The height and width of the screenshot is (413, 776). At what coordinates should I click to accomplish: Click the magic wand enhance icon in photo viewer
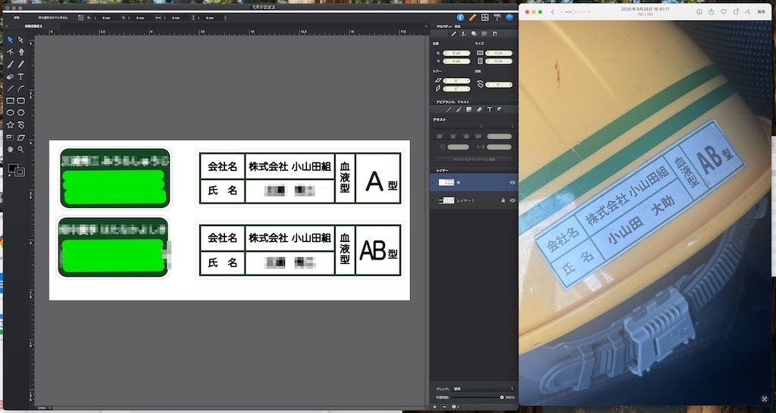pos(748,12)
